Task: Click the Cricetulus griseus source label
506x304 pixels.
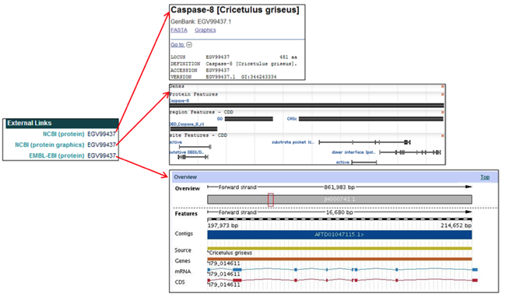Action: (230, 253)
